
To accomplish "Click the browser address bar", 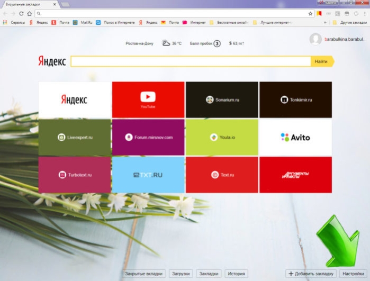I will coord(175,14).
